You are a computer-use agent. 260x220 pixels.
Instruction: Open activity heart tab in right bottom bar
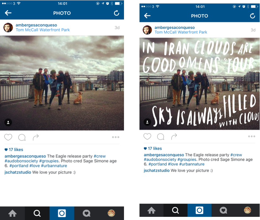coord(223,210)
